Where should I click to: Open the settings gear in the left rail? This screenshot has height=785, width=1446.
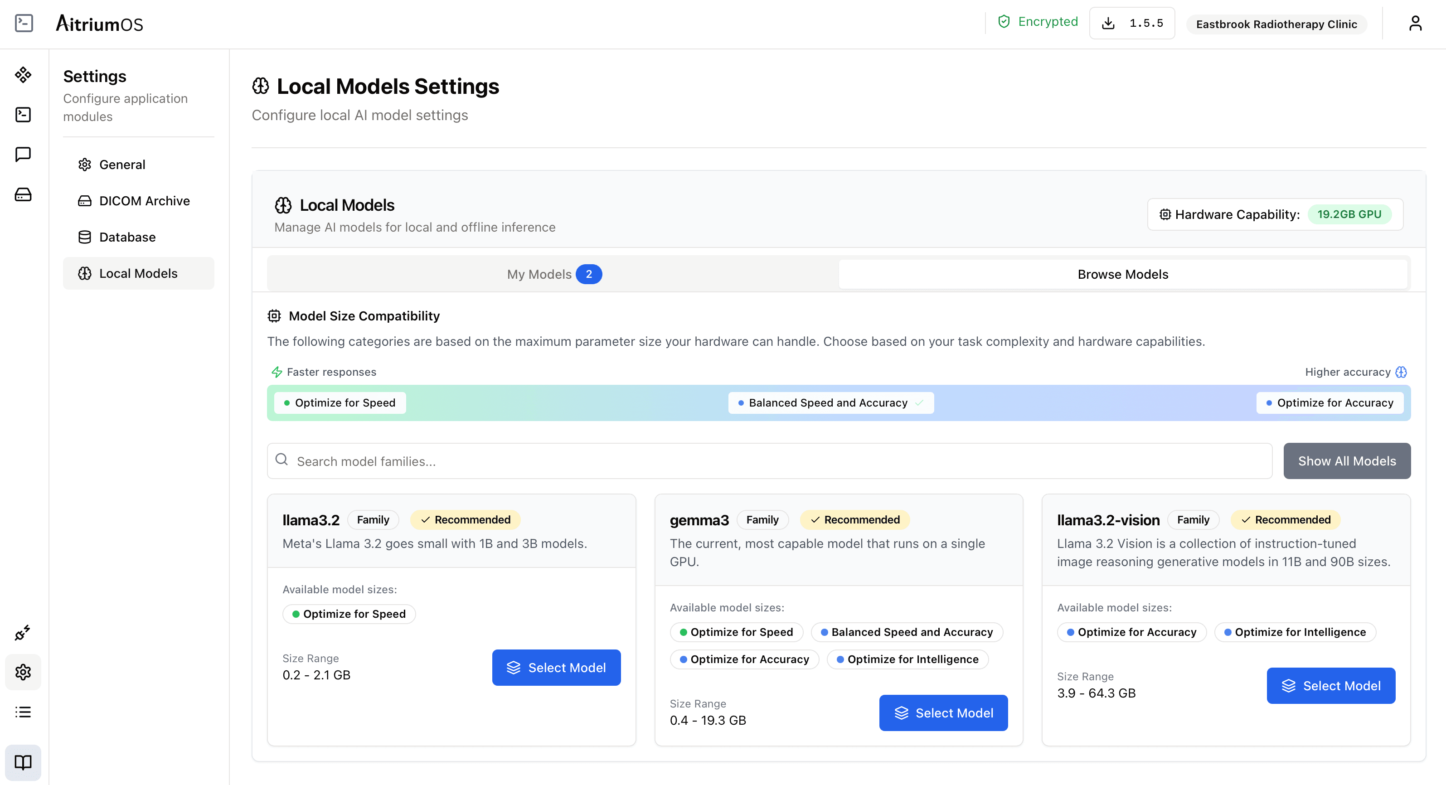click(x=23, y=672)
